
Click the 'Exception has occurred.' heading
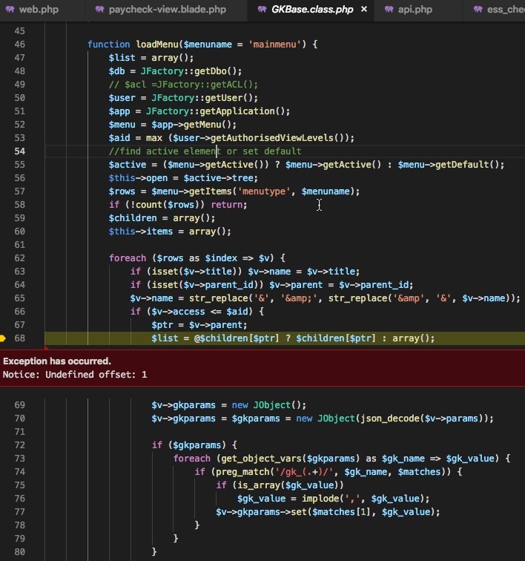pyautogui.click(x=57, y=361)
